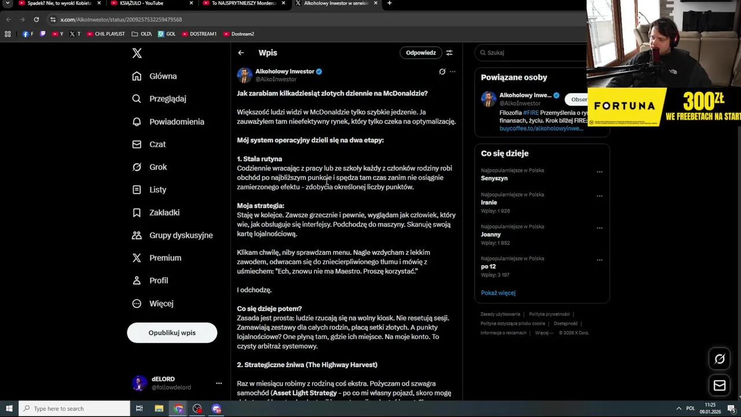Viewport: 741px width, 417px height.
Task: Open more options for Senyszyn trend
Action: tap(600, 172)
